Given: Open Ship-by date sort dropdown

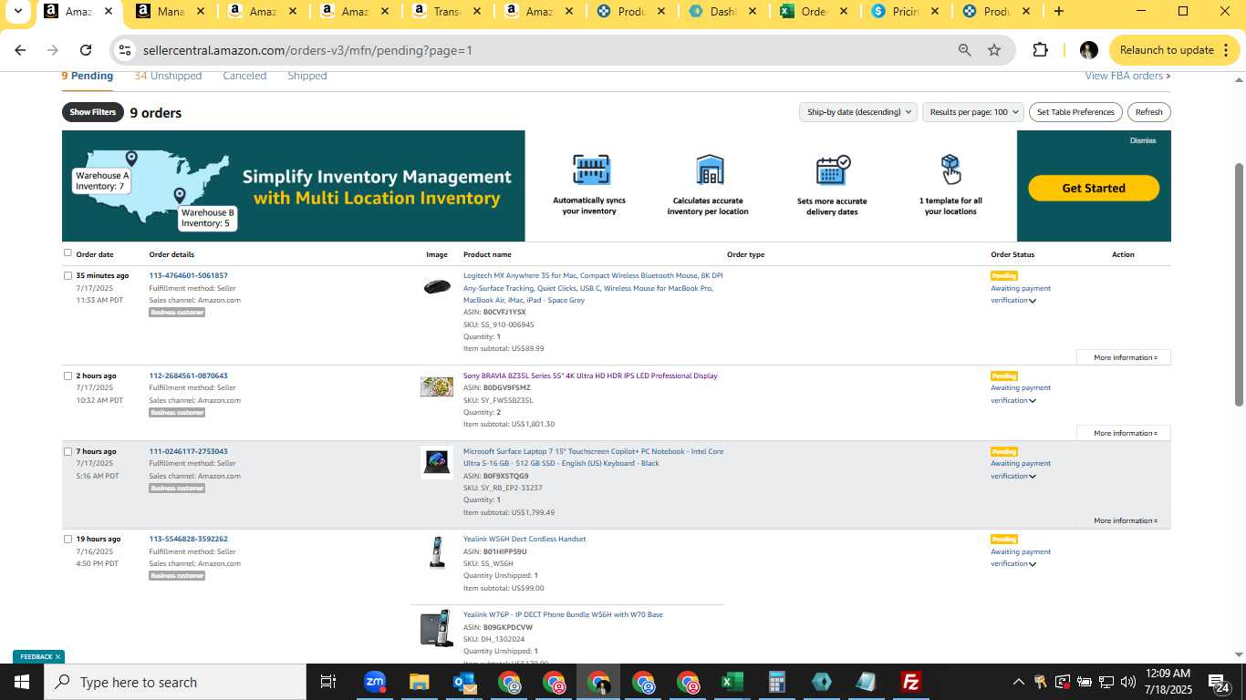Looking at the screenshot, I should click(x=857, y=112).
